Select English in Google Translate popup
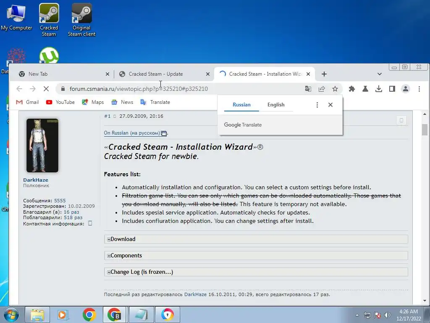430x323 pixels. pos(276,105)
